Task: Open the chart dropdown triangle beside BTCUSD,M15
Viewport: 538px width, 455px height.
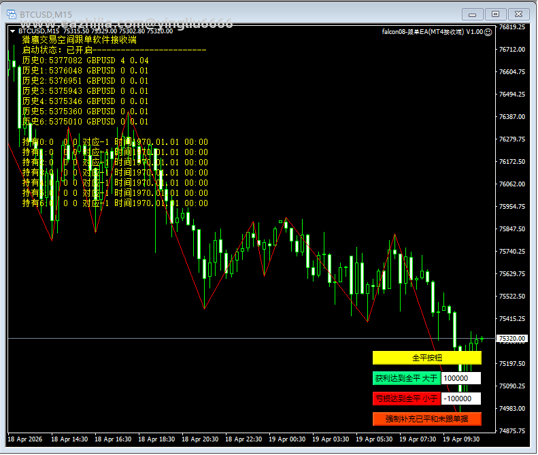Action: pos(13,31)
